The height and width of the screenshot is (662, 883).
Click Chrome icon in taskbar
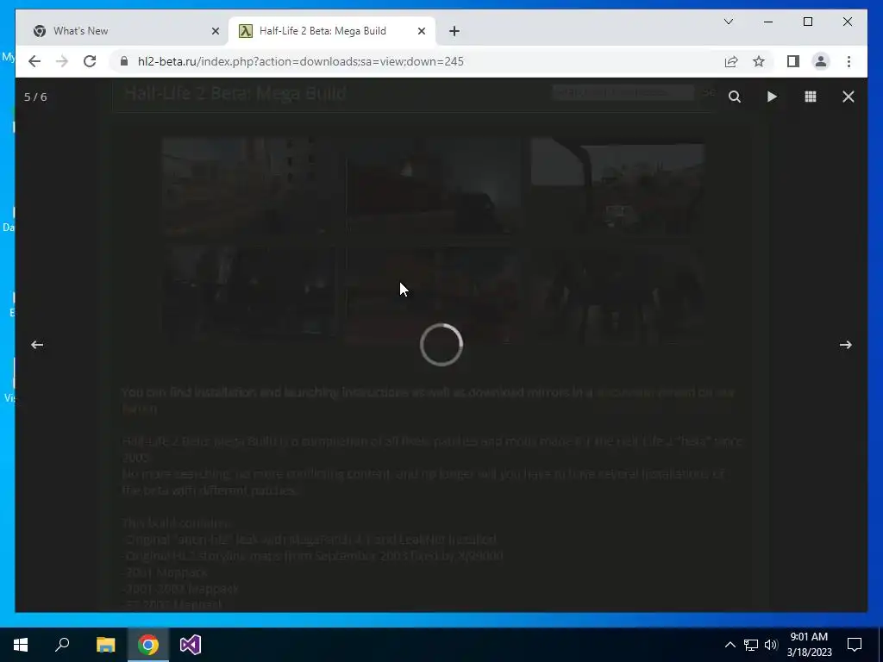click(148, 645)
